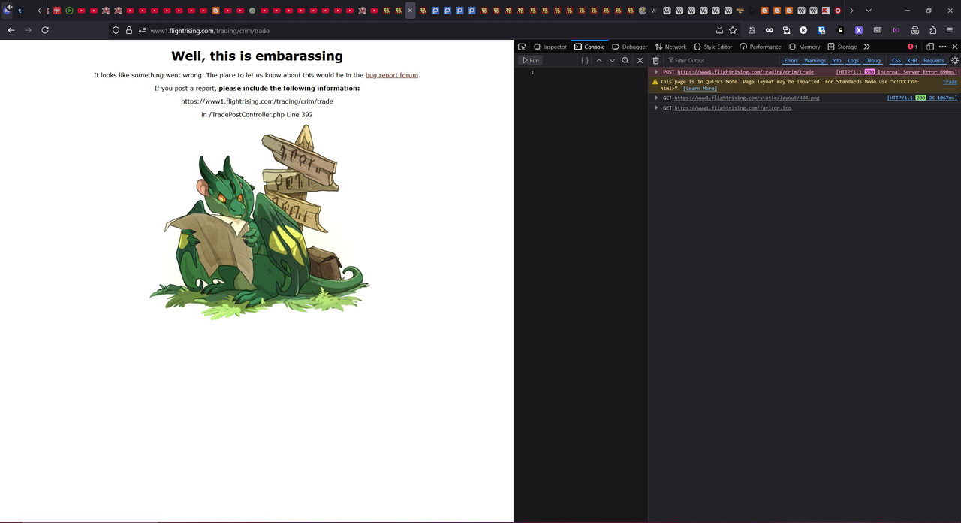This screenshot has height=523, width=961.
Task: Open the 404.png request URL
Action: tap(747, 98)
